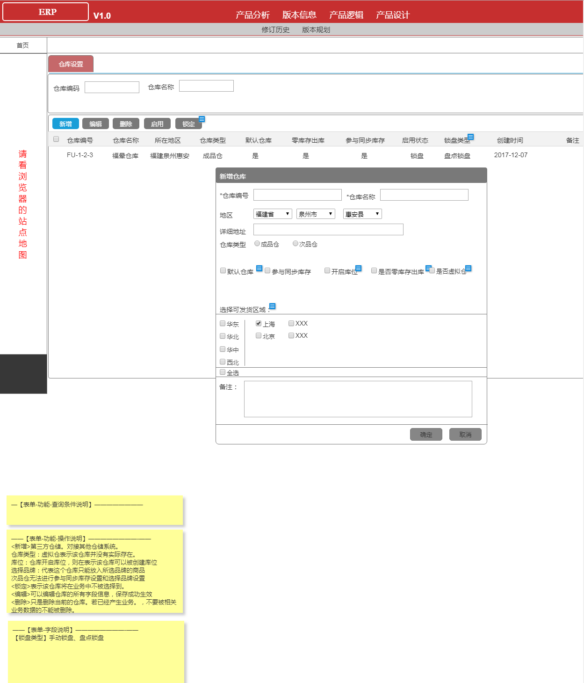Screen dimensions: 584x683
Task: Focus the 仓库名称 search field
Action: [x=206, y=86]
